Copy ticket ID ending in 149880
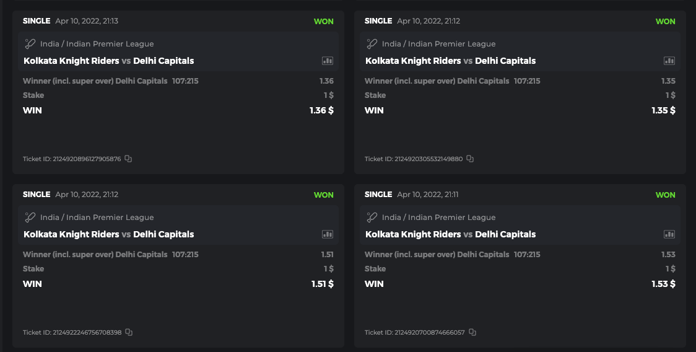 [470, 159]
